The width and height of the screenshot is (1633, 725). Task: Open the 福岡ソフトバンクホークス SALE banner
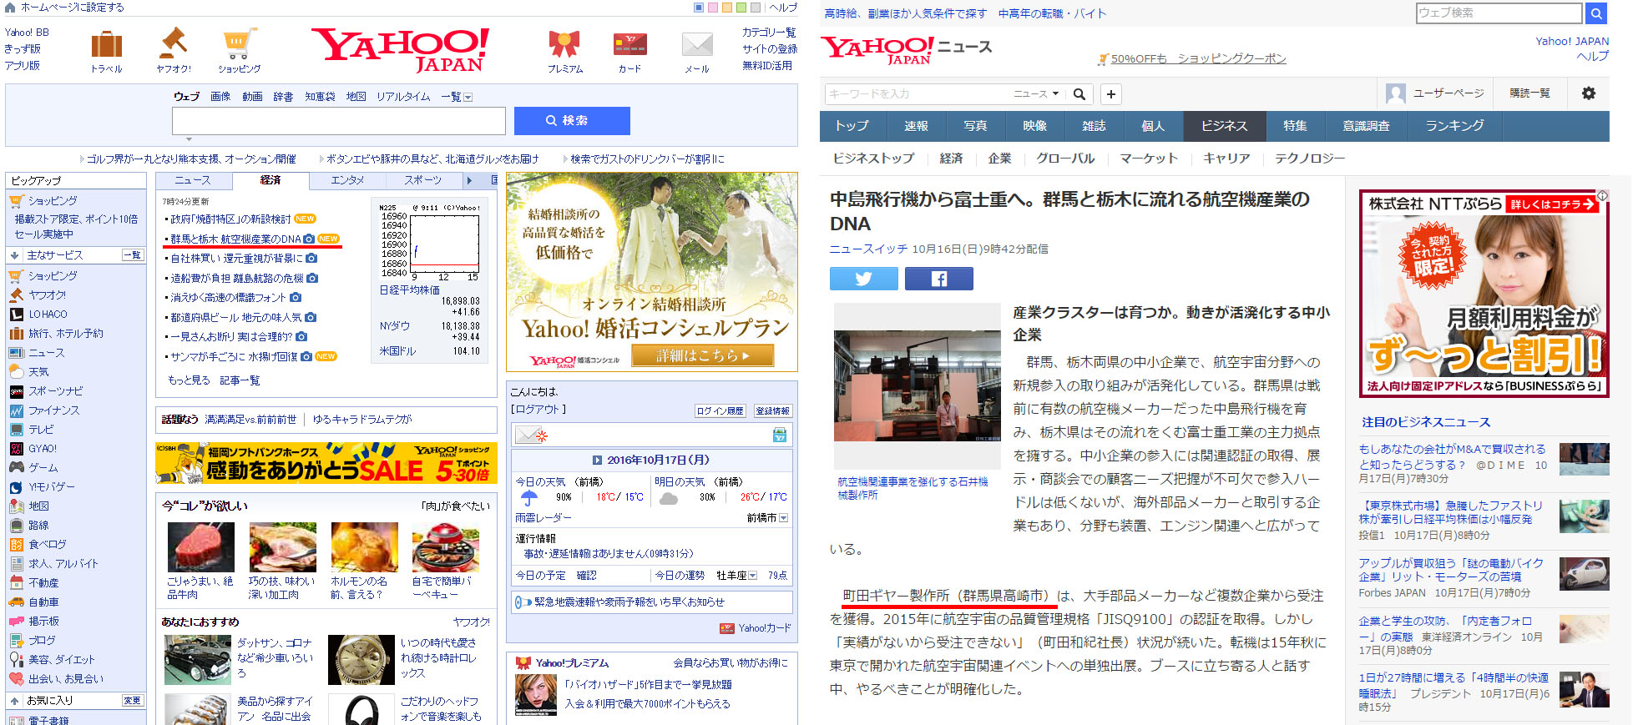point(326,463)
